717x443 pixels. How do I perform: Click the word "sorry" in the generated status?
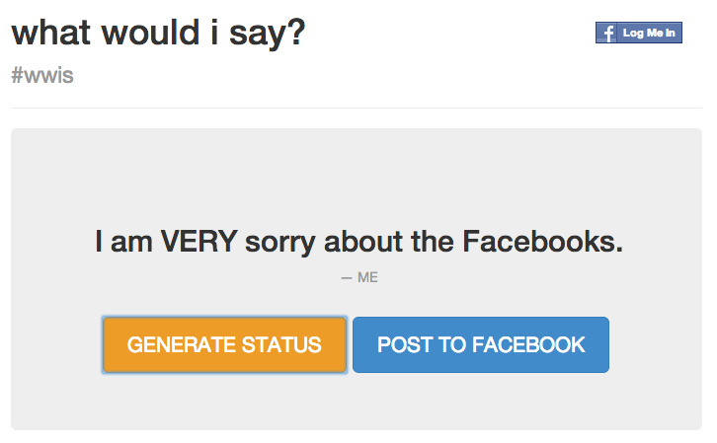tap(280, 243)
